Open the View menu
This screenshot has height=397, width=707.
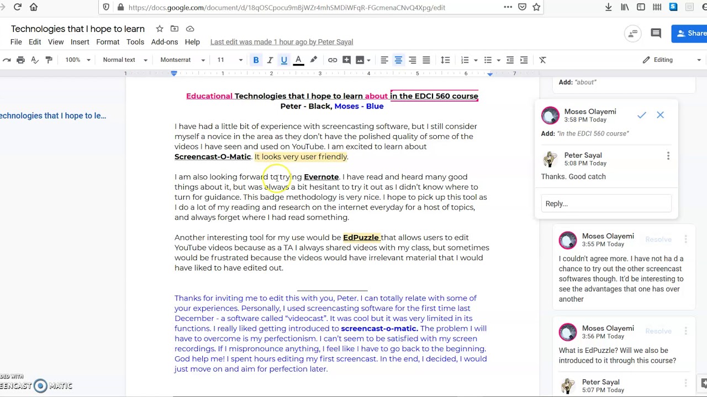[56, 42]
